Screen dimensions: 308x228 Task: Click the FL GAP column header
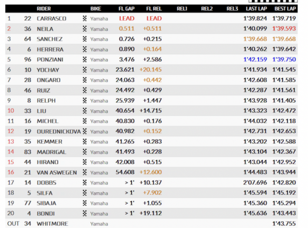(x=127, y=9)
